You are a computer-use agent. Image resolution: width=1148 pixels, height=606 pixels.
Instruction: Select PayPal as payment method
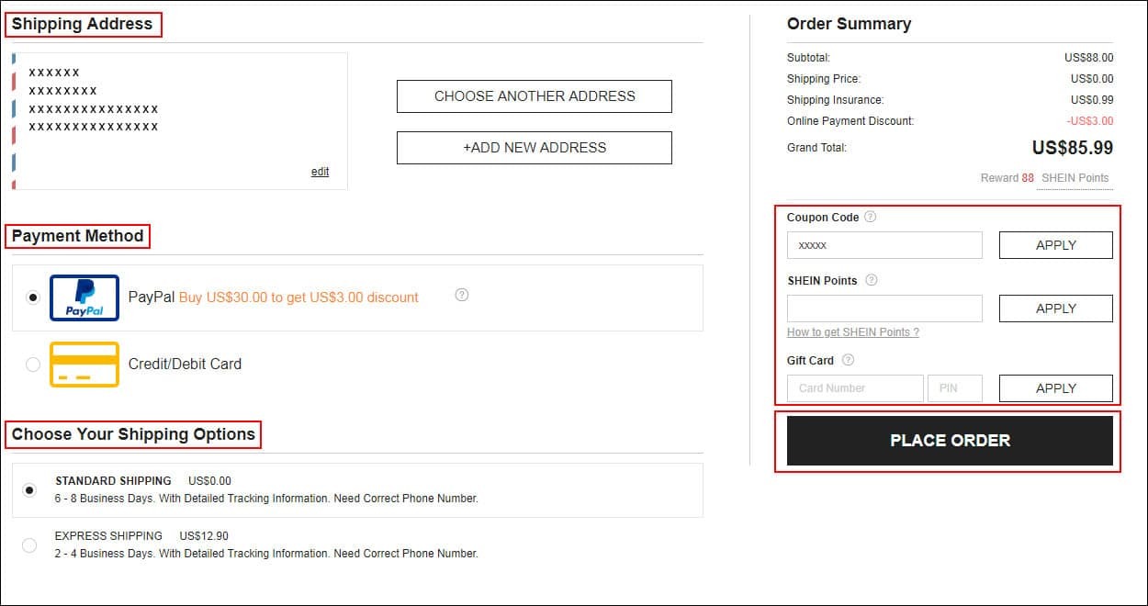[33, 297]
